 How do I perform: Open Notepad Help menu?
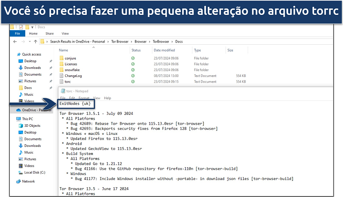click(107, 98)
